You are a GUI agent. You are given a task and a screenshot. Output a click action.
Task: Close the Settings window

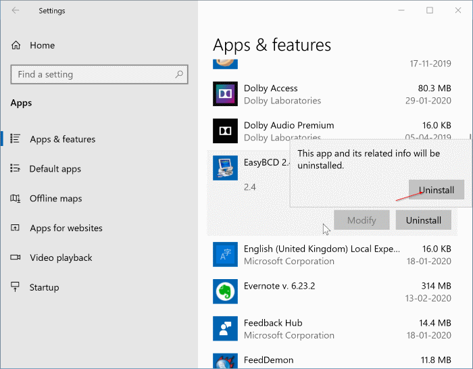[x=458, y=10]
